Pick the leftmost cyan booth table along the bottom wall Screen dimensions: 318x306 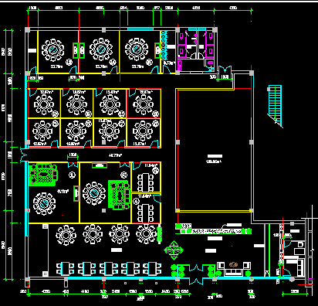tap(66, 268)
